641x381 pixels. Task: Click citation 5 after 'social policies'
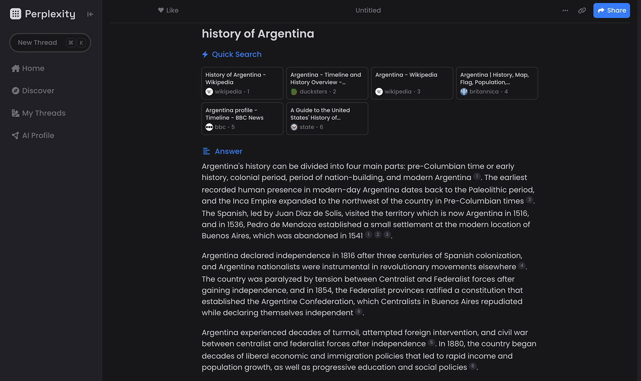coord(473,366)
